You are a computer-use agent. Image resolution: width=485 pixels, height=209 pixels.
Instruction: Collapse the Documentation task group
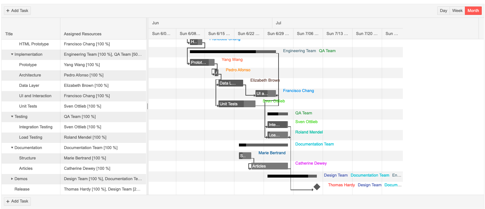12,148
